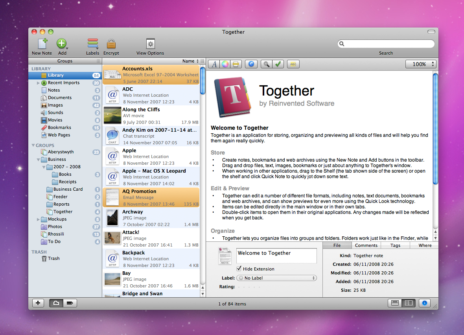Switch to the Tags tab
Screen dimensions: 464x335
[x=395, y=245]
